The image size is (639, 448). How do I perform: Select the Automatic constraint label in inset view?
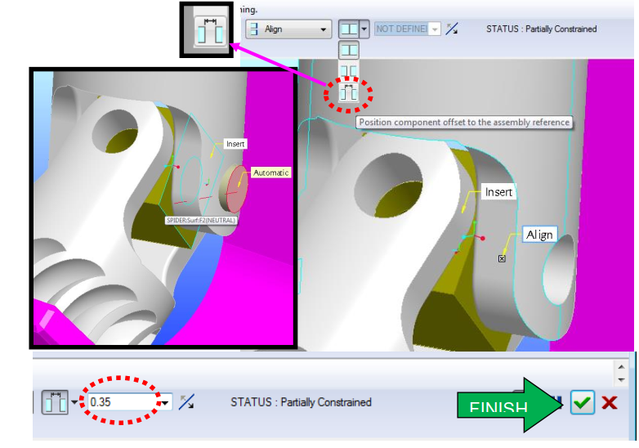coord(270,172)
